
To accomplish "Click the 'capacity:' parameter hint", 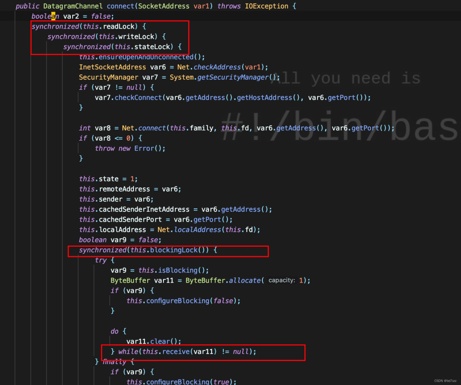I will (x=282, y=280).
